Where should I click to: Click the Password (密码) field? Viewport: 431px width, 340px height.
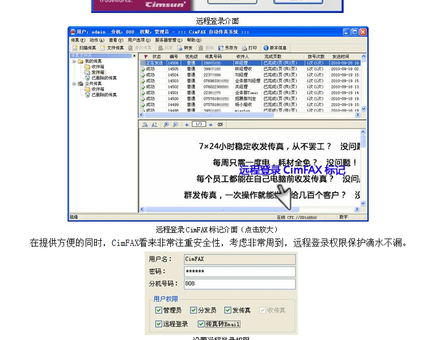coord(240,271)
